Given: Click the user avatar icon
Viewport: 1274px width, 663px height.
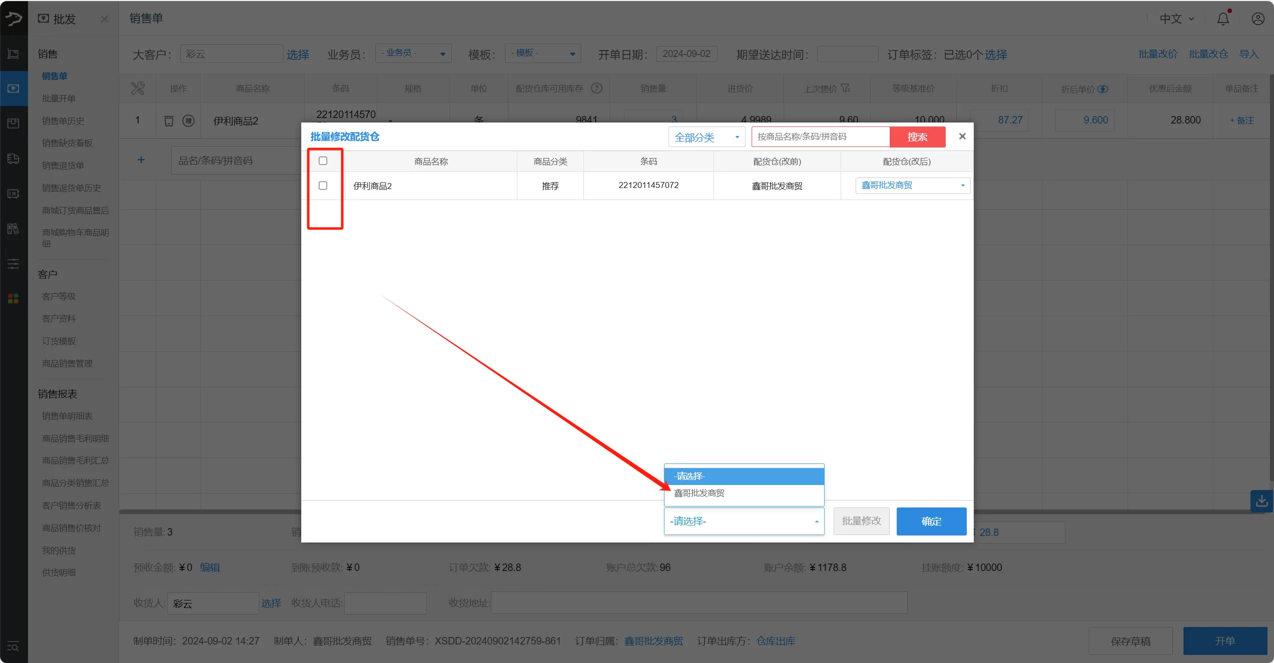Looking at the screenshot, I should click(1257, 18).
